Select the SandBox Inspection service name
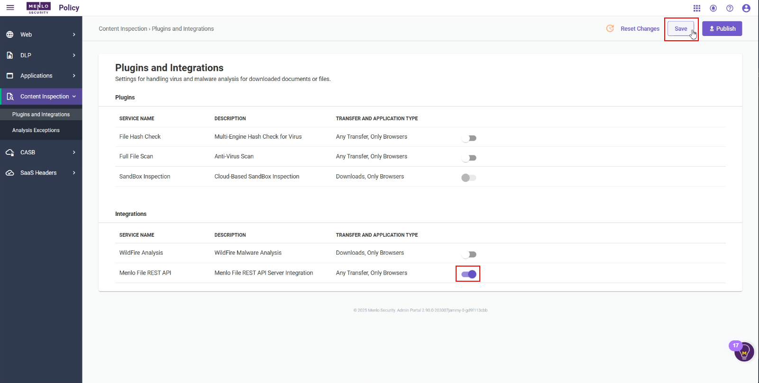Screen dimensions: 759x383 145,177
